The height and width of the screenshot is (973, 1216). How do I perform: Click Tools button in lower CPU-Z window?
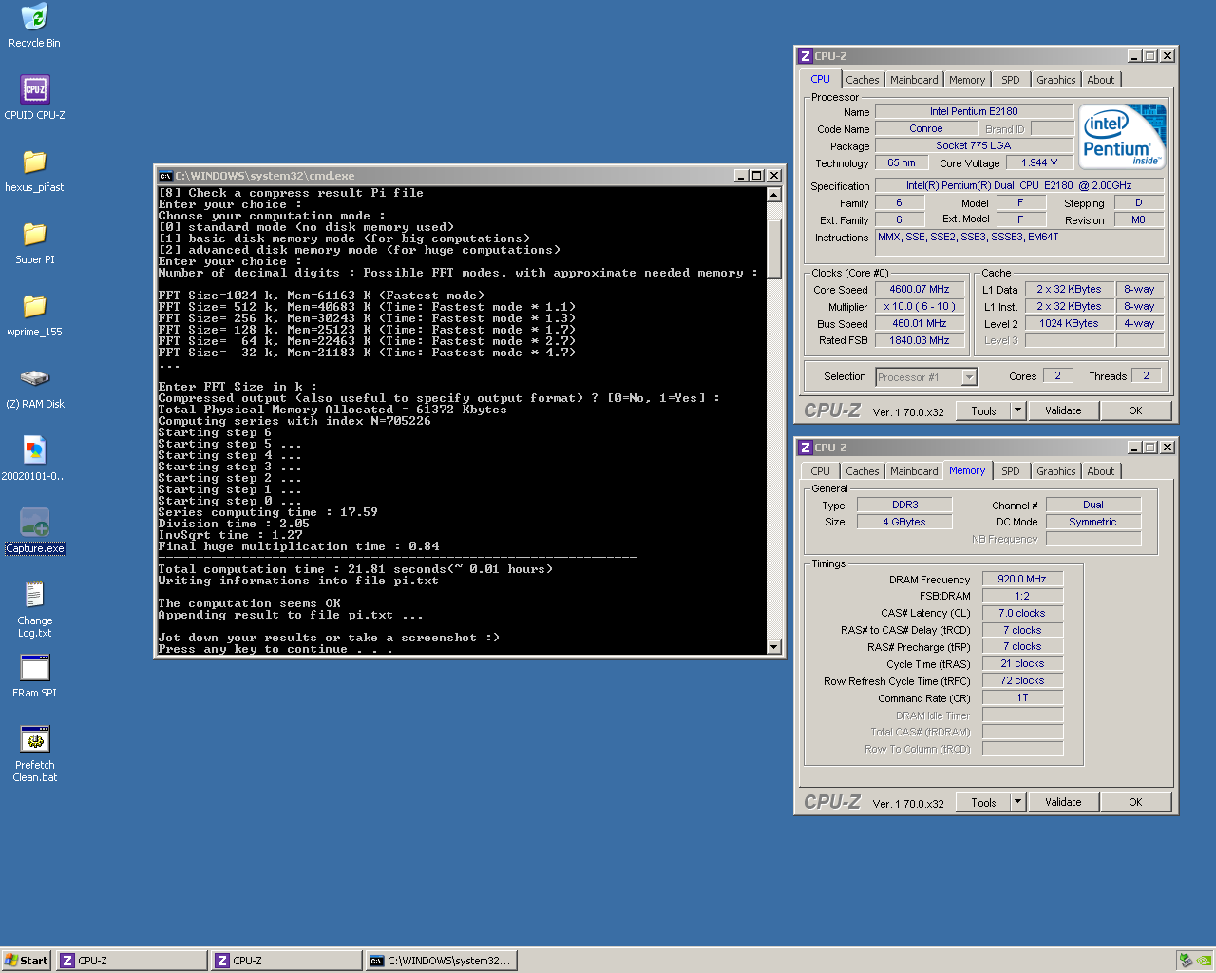point(983,802)
